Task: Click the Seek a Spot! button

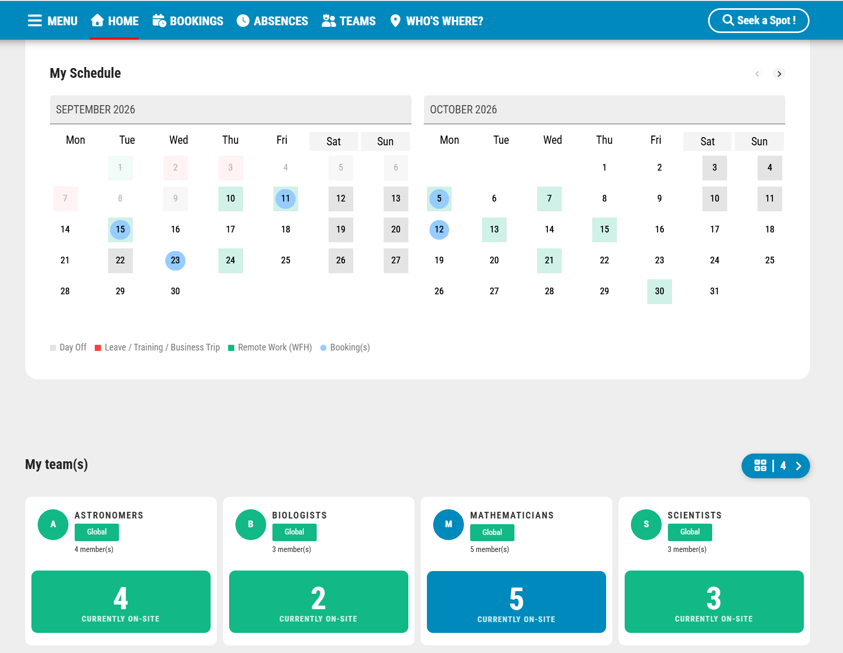Action: click(759, 21)
